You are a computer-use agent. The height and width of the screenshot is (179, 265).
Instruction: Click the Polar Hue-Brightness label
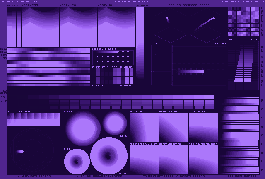pyautogui.click(x=99, y=177)
